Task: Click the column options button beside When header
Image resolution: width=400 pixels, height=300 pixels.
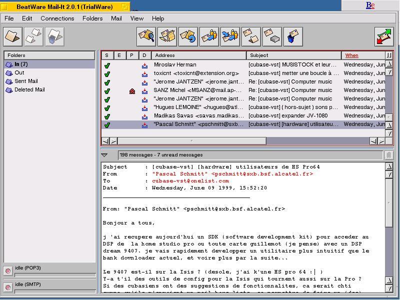Action: coord(389,55)
